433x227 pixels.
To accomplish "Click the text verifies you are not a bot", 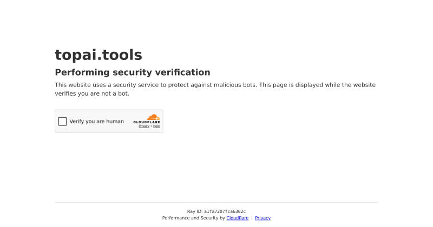I will tap(92, 94).
